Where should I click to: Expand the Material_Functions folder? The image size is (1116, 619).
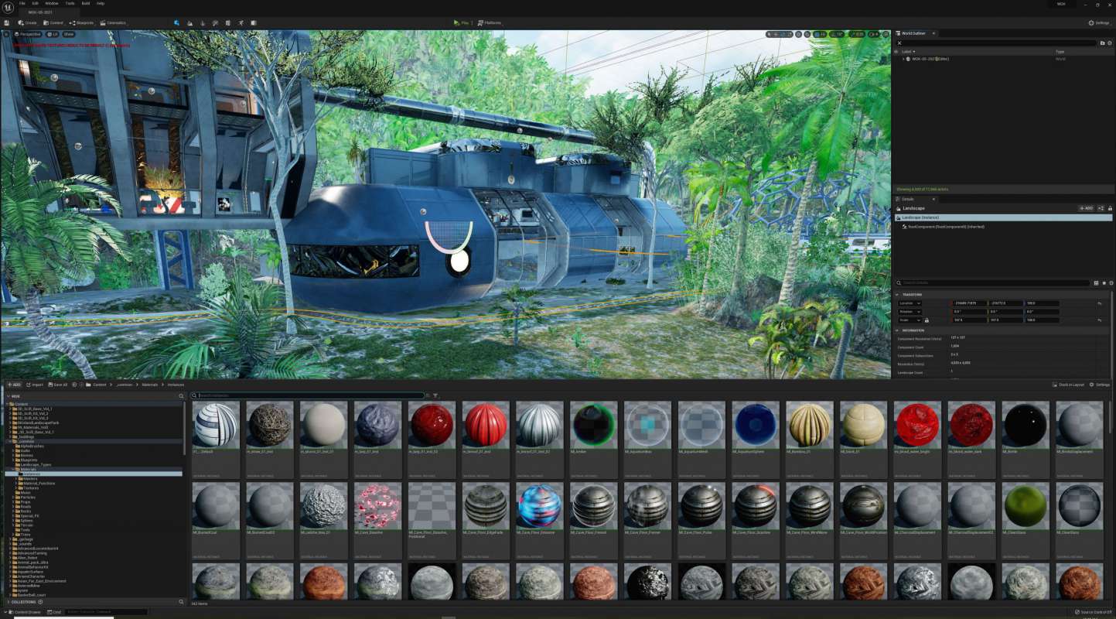tap(16, 483)
